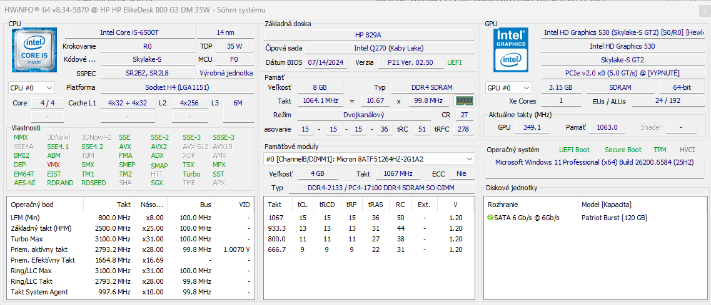The height and width of the screenshot is (305, 711).
Task: Click the DDR4-2133 / PC4-17100 module type
Action: [381, 188]
